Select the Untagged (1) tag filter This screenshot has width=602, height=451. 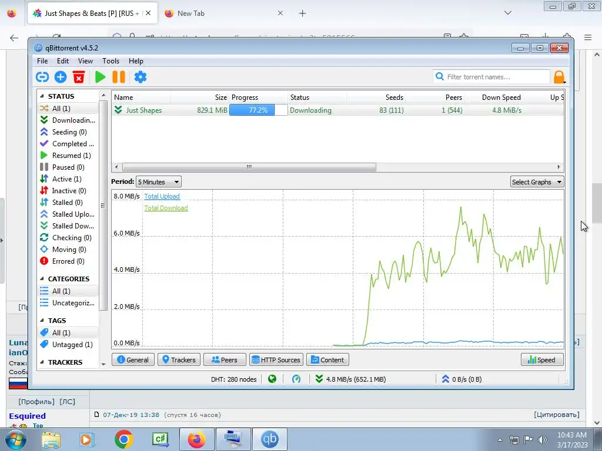68,344
